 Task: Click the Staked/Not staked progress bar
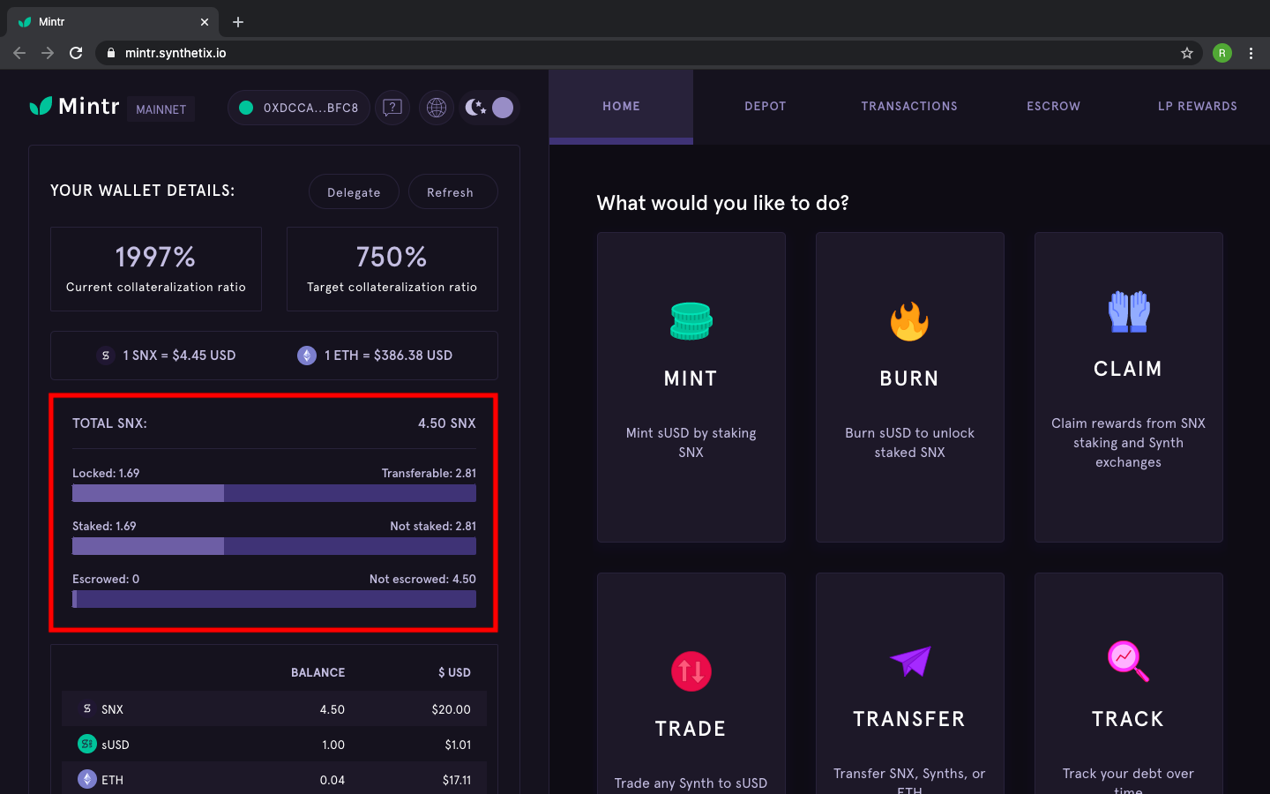pyautogui.click(x=274, y=546)
